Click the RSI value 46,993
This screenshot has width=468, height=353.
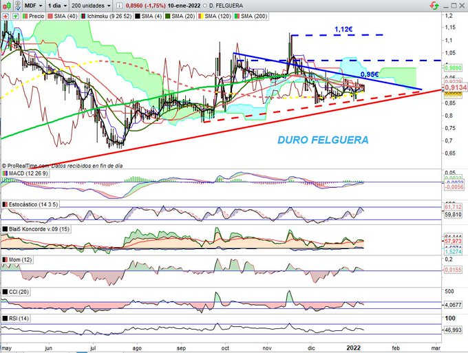click(x=453, y=330)
